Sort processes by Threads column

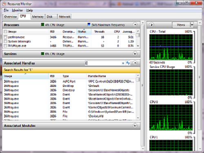98,31
